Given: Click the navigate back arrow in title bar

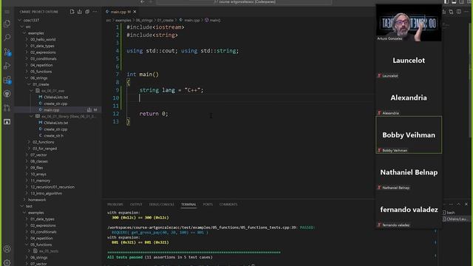Looking at the screenshot, I should click(x=143, y=1).
